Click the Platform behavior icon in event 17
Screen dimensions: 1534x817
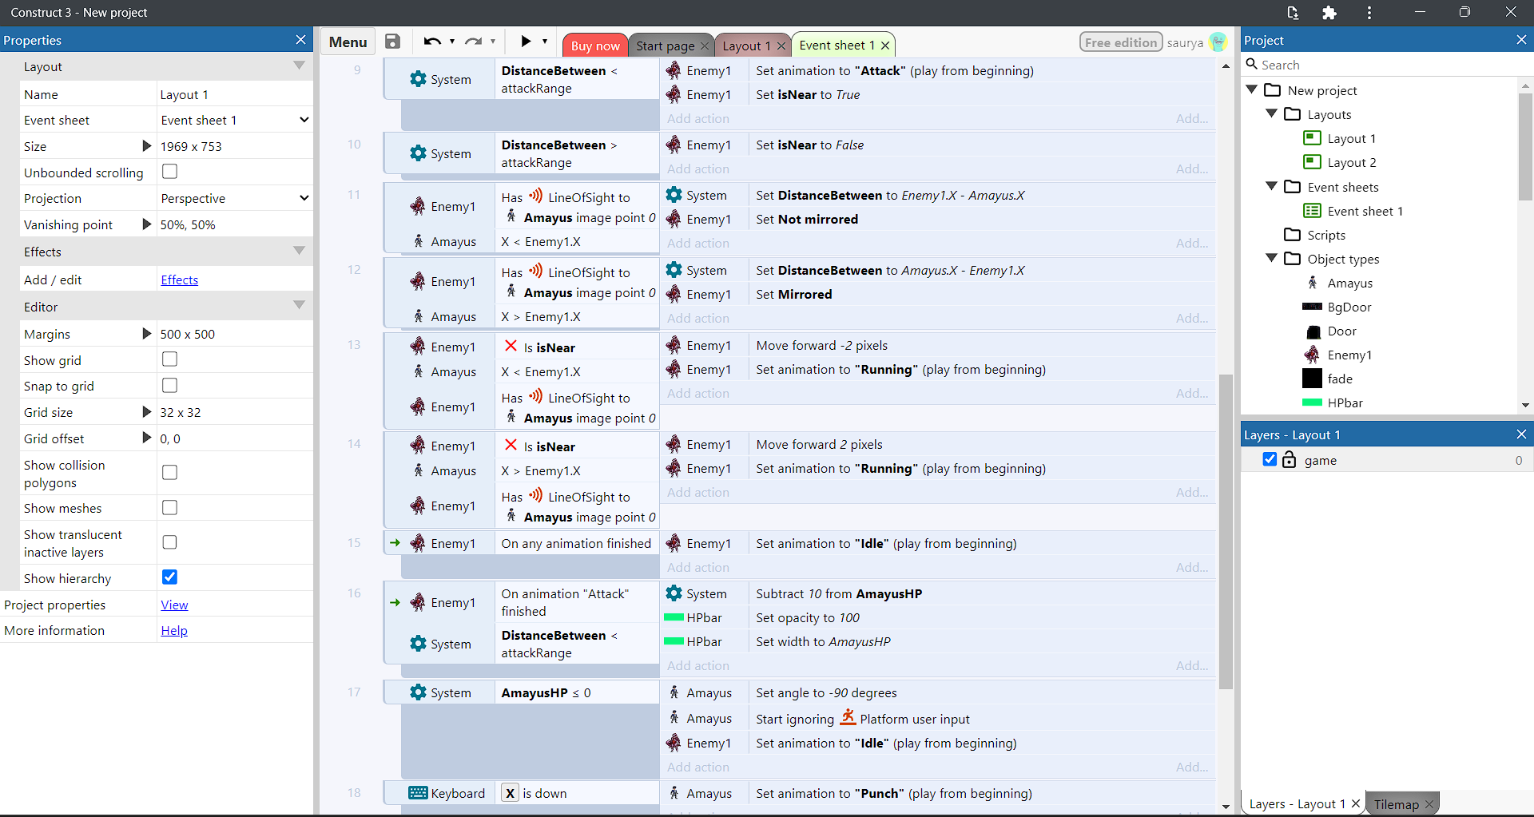[x=848, y=717]
